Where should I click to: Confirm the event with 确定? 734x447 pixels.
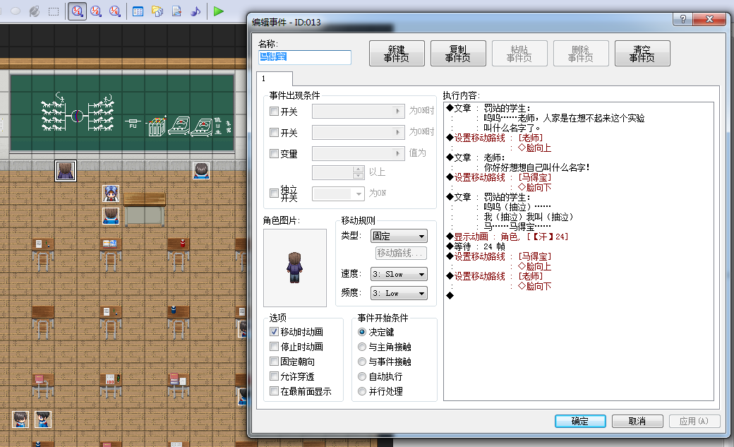pos(580,422)
